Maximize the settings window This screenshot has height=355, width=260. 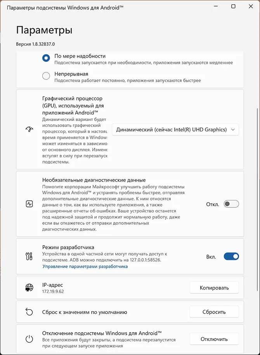click(233, 7)
